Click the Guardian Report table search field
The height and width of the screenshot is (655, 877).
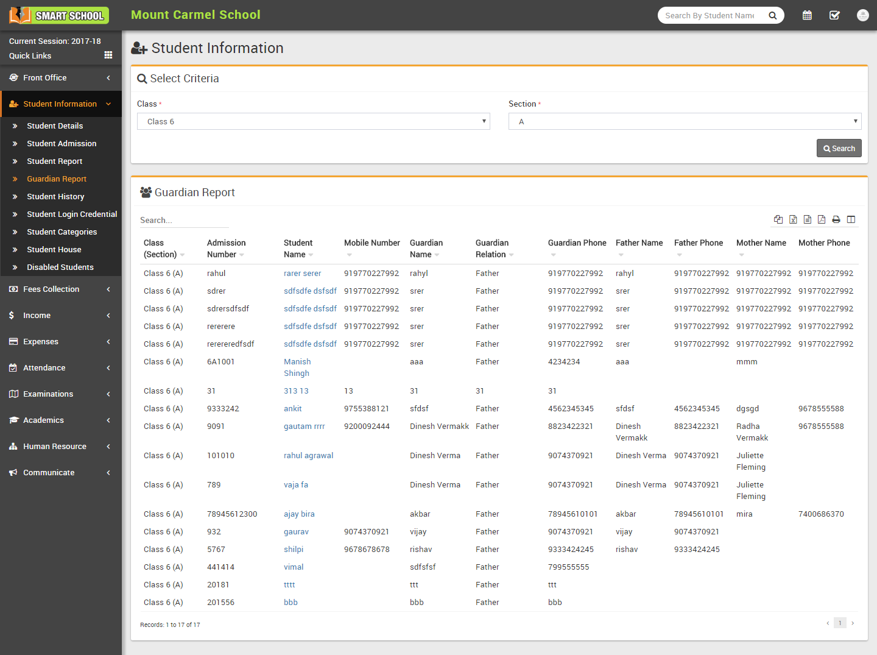184,221
